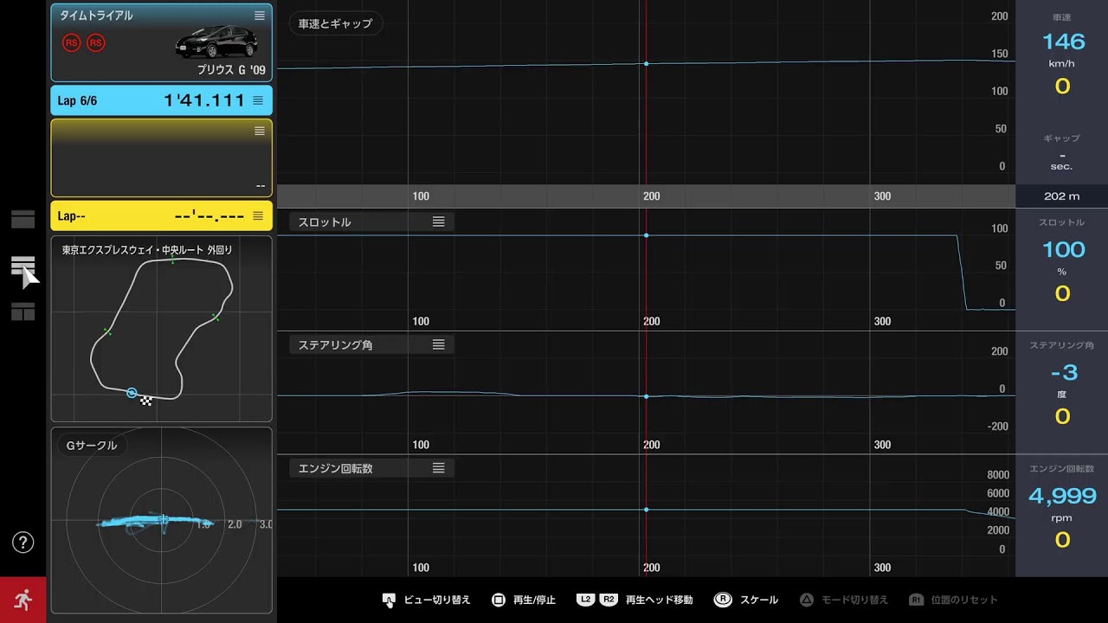The width and height of the screenshot is (1108, 623).
Task: Open the ステアリング角 graph menu icon
Action: tap(439, 344)
